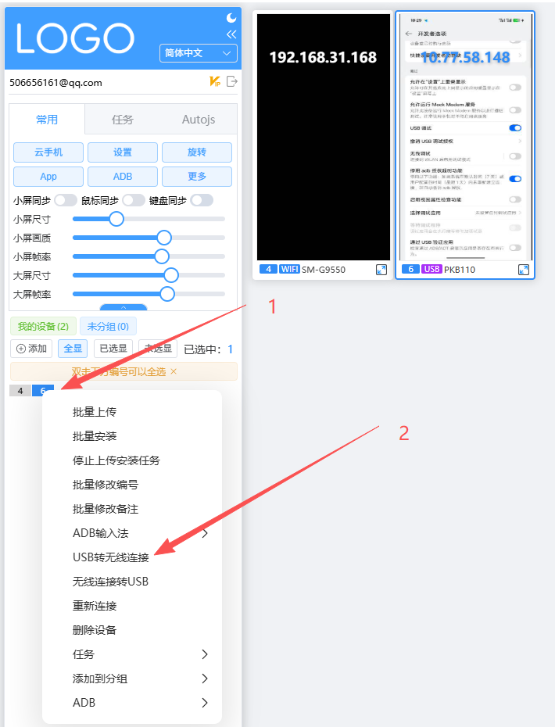Click the 全显 button
555x727 pixels.
(x=73, y=349)
